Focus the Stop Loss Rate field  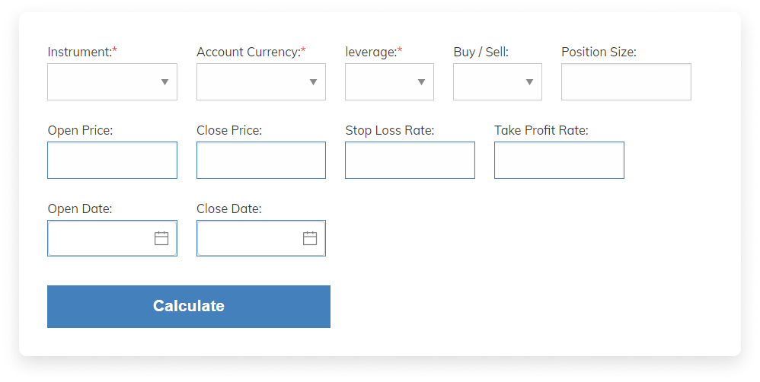(x=410, y=161)
